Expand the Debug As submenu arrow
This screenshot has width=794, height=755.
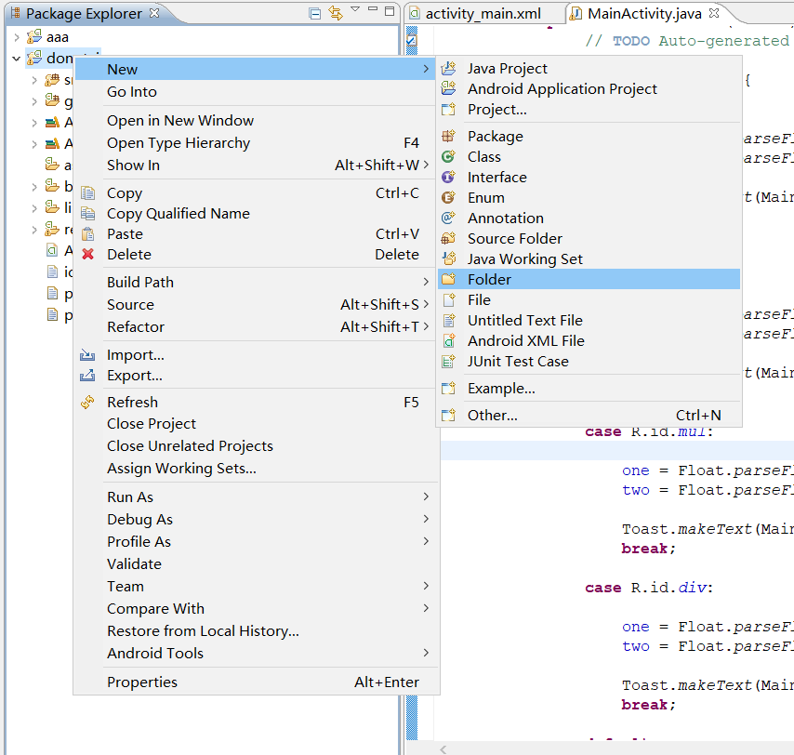pos(426,519)
